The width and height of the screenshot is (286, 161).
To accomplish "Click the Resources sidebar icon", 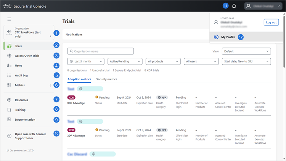I will point(9,100).
